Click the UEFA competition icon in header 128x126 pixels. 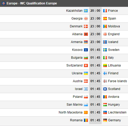pyautogui.click(x=4, y=3)
